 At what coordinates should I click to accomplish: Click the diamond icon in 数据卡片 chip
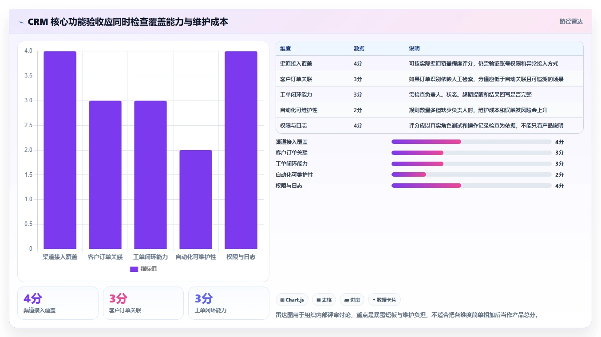click(374, 300)
